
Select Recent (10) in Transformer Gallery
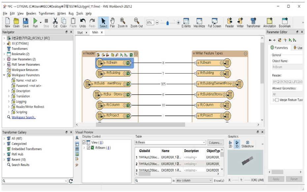coord(18,160)
